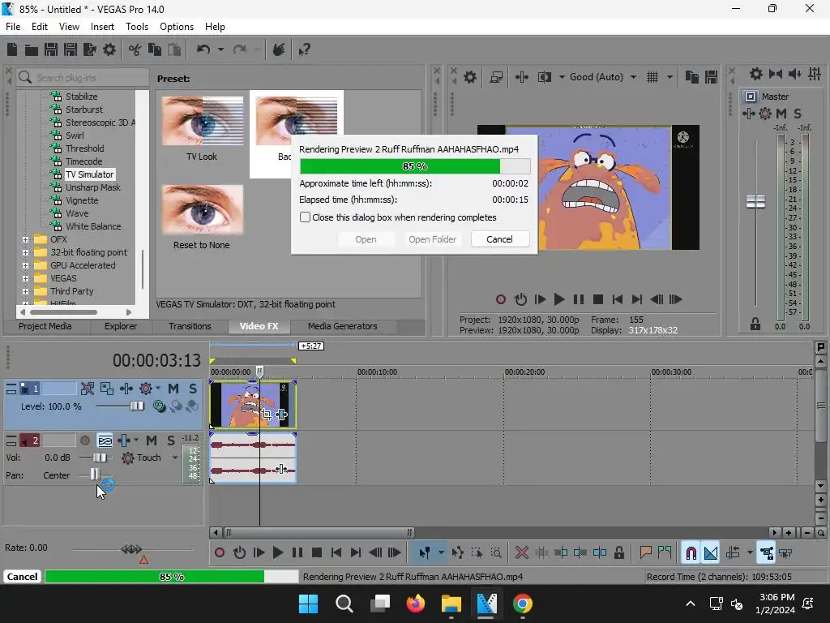Copy snapshot to clipboard icon in preview

(692, 77)
